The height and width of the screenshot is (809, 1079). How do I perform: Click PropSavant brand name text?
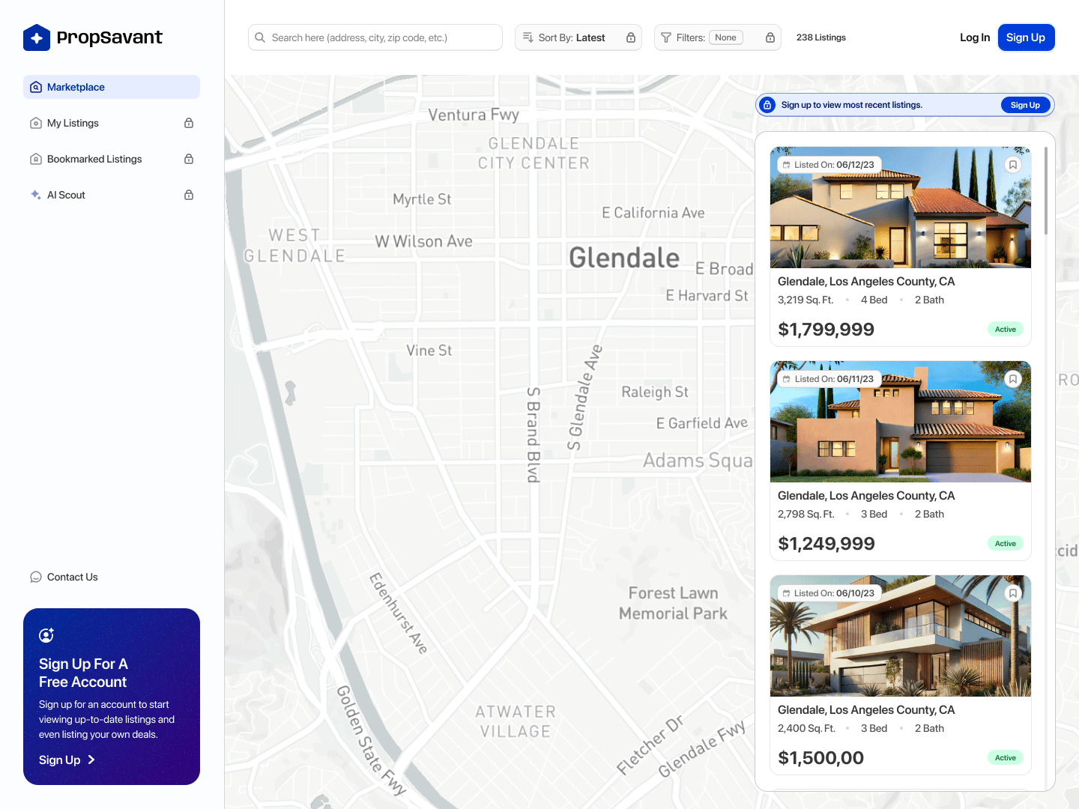pyautogui.click(x=109, y=37)
